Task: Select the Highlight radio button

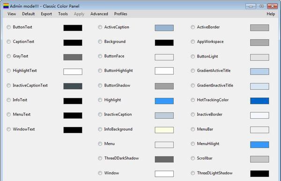Action: click(100, 100)
